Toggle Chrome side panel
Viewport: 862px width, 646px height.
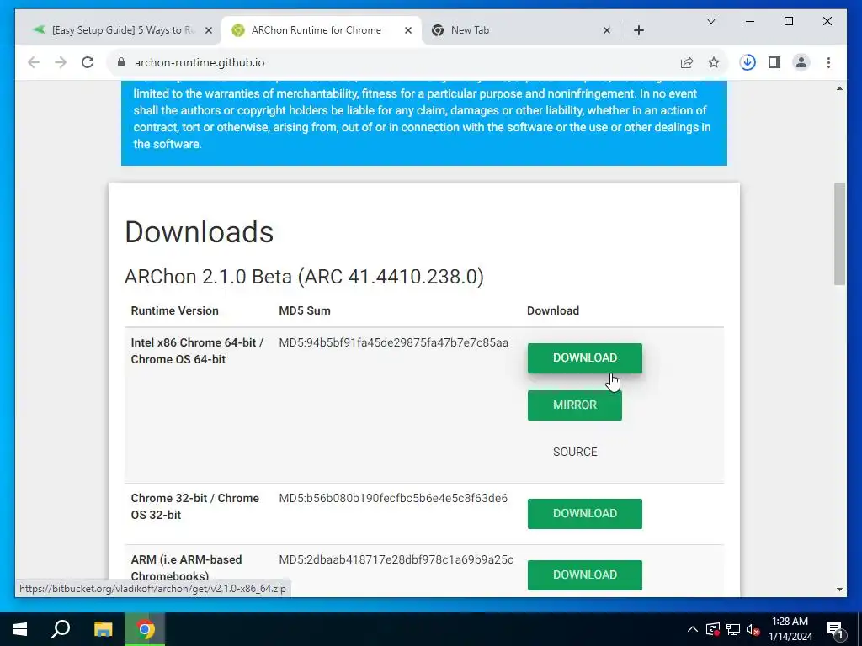774,62
